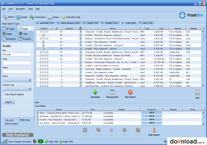Select the Programs search type
Screen dimensions: 207x145
[x=26, y=39]
